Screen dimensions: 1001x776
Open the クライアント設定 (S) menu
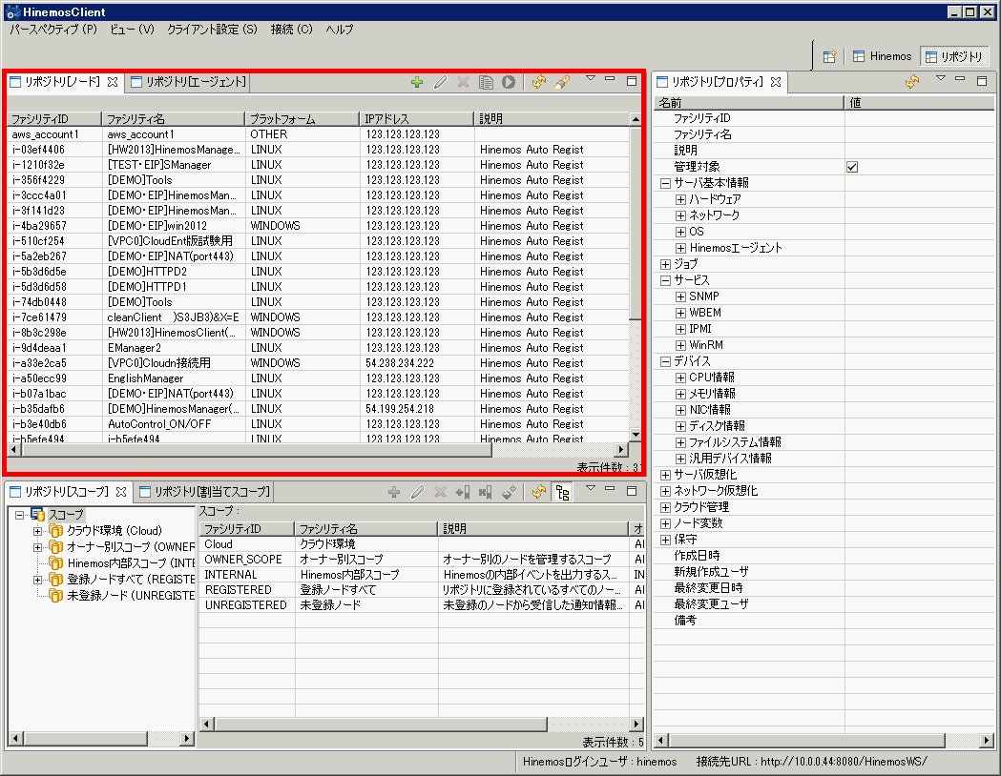pyautogui.click(x=212, y=30)
